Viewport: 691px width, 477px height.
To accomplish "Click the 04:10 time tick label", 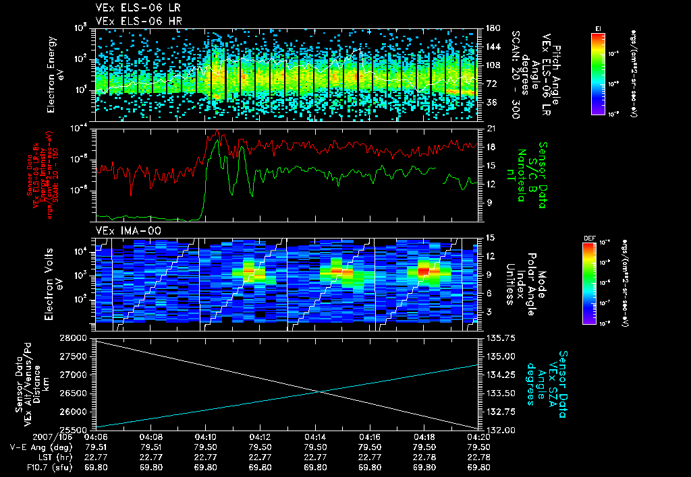I will pos(205,437).
